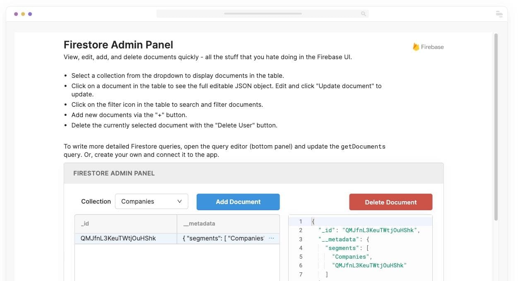Click the FIRESTORE ADMIN PANEL container header

(x=253, y=173)
